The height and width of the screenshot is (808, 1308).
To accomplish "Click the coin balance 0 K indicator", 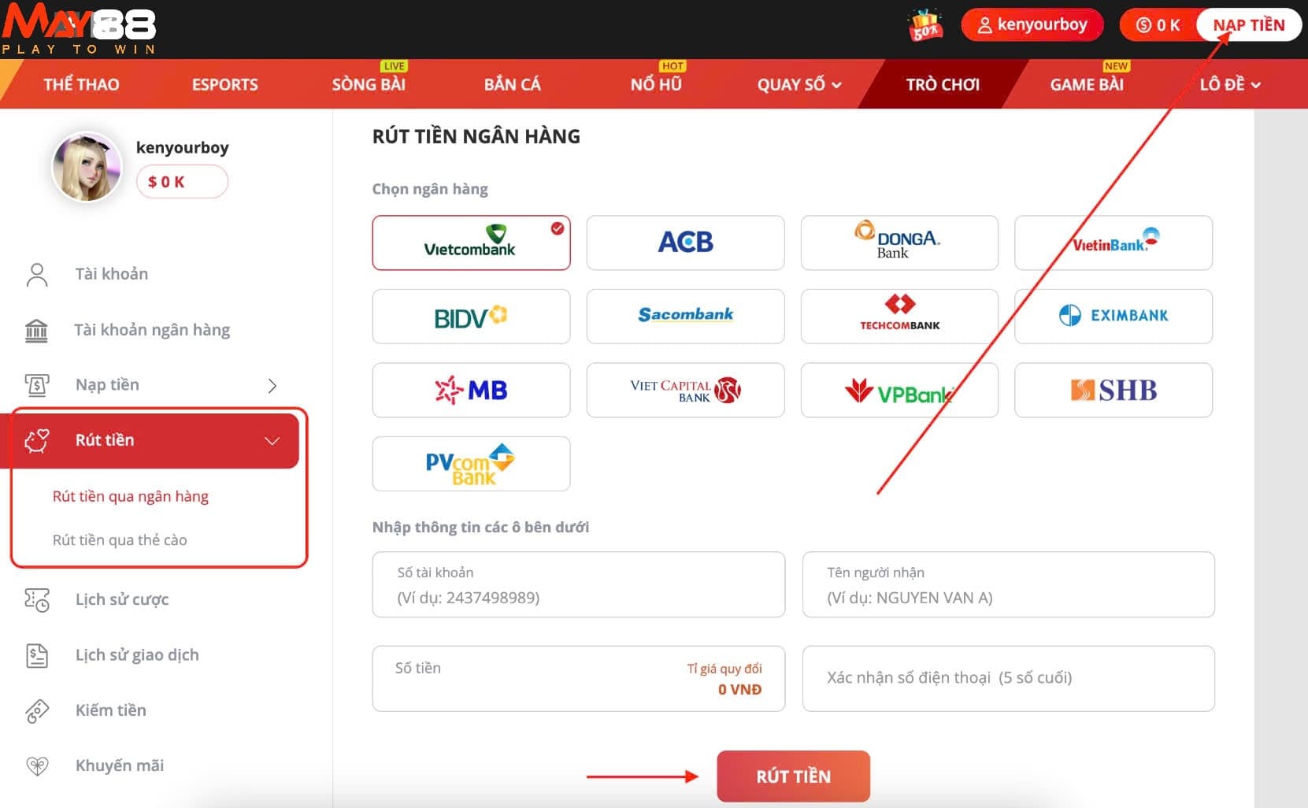I will tap(1158, 25).
